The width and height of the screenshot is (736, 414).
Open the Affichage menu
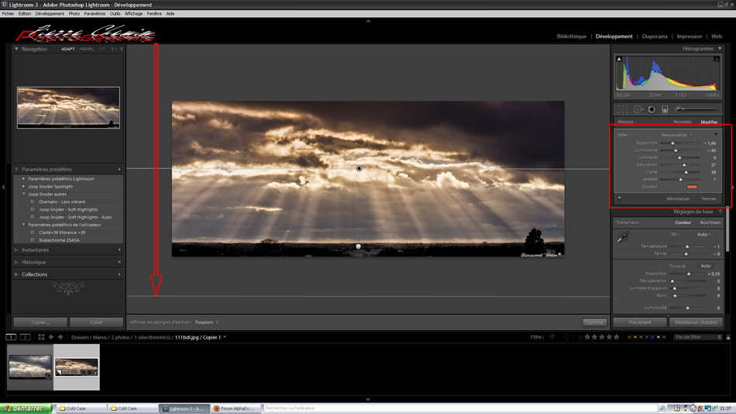click(x=133, y=14)
